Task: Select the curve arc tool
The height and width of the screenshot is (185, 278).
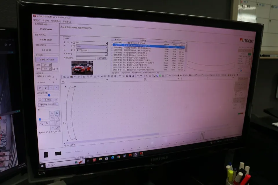Action: tap(53, 128)
